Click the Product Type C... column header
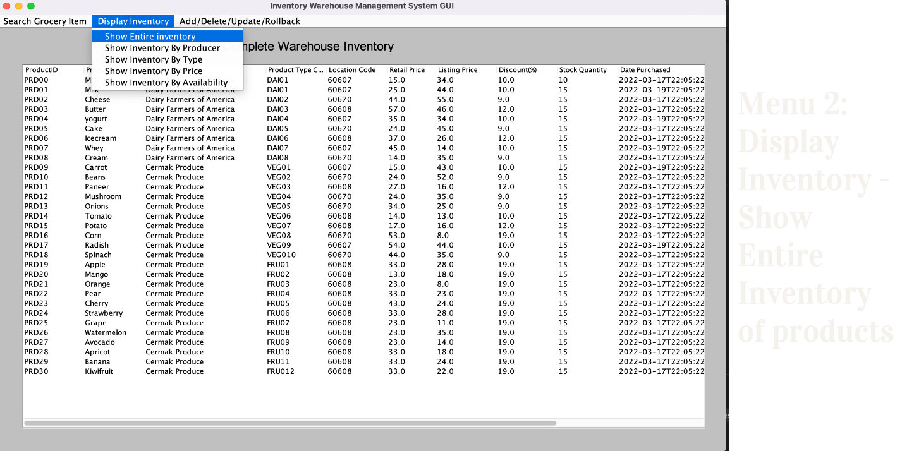914x451 pixels. click(x=296, y=70)
